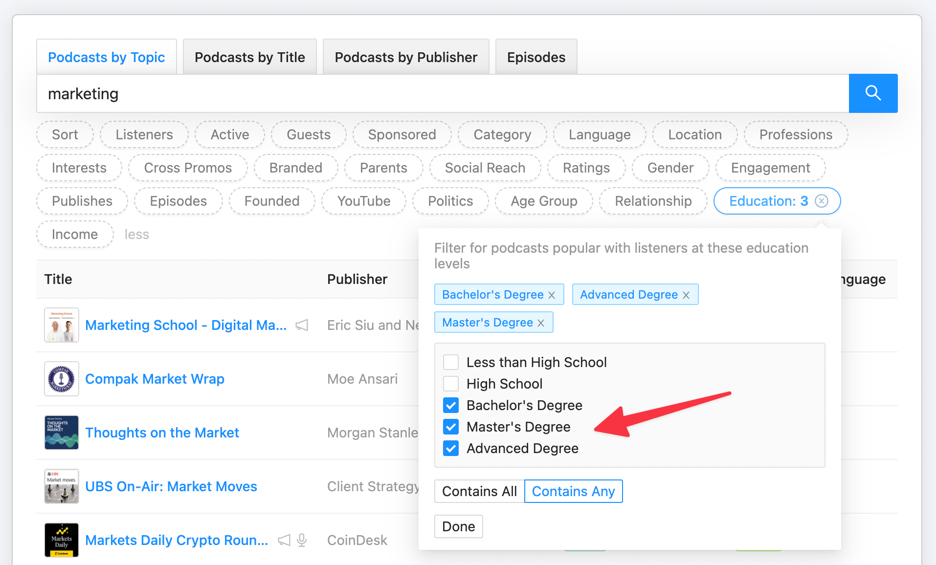Remove the Master's Degree tag

[541, 323]
